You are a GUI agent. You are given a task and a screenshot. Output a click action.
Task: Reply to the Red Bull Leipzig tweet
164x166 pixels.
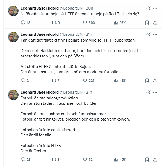click(23, 23)
